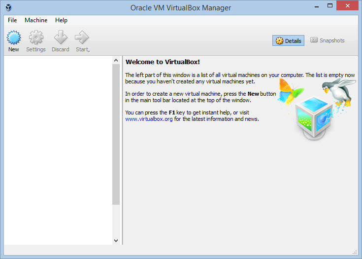This screenshot has height=259, width=362.
Task: Open the Help menu
Action: coord(61,20)
